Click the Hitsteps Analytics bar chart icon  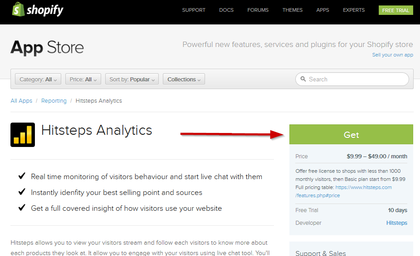23,135
